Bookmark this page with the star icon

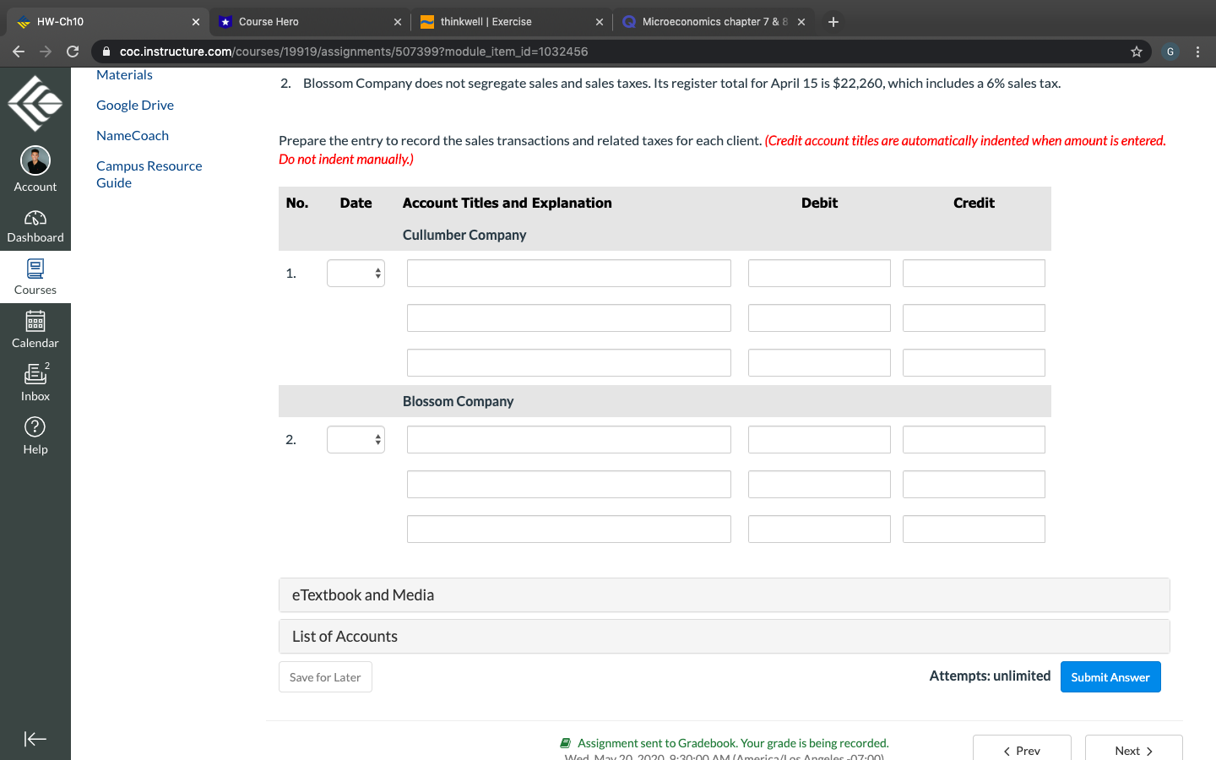(1137, 52)
